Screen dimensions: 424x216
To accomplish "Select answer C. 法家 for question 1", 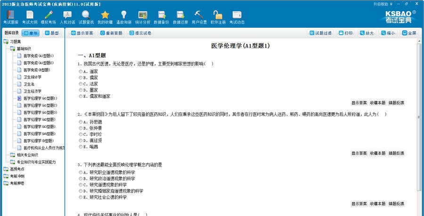I will pyautogui.click(x=80, y=84).
